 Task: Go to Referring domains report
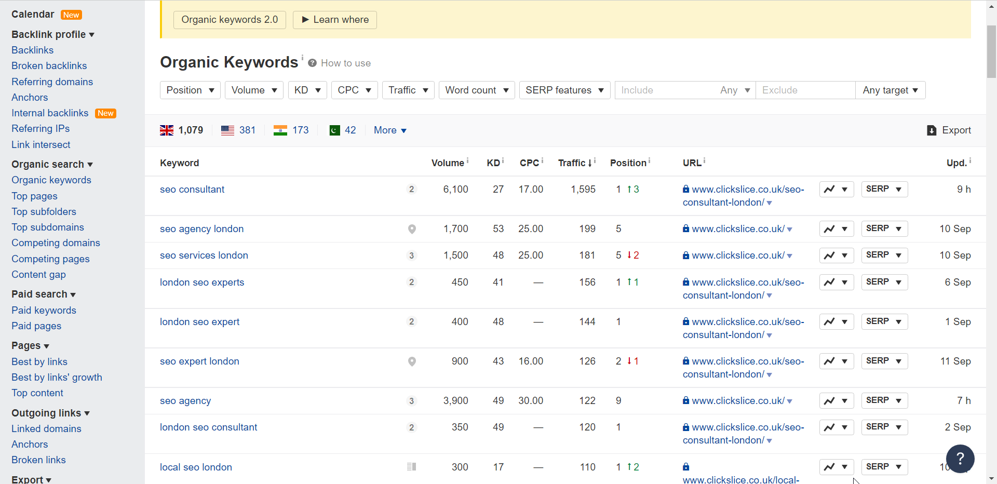click(x=52, y=82)
